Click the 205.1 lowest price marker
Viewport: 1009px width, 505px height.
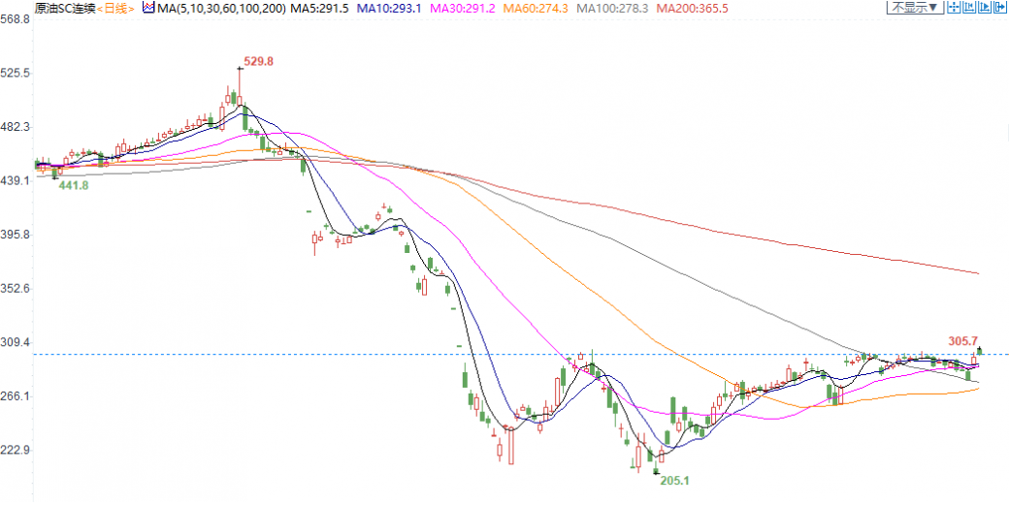[675, 480]
